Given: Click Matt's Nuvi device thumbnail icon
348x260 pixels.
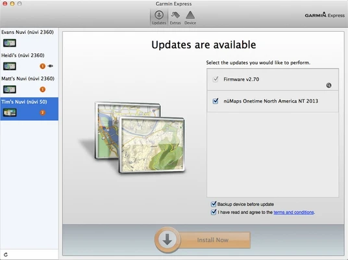Looking at the screenshot, I should (x=10, y=89).
